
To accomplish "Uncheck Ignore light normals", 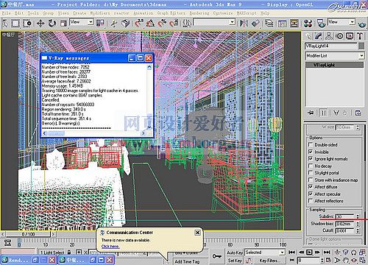I will (311, 159).
